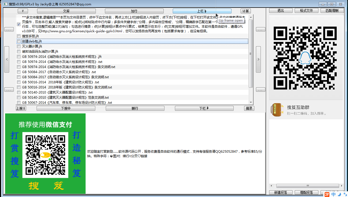
Task: Click the QQ group QR code image
Action: [305, 58]
